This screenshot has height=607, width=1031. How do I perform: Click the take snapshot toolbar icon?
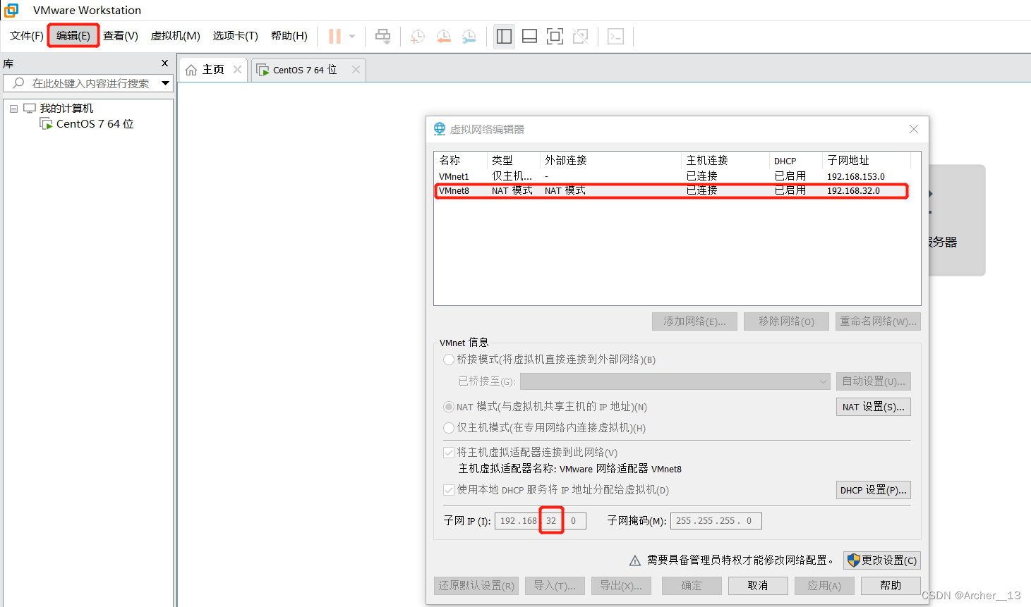[x=418, y=36]
